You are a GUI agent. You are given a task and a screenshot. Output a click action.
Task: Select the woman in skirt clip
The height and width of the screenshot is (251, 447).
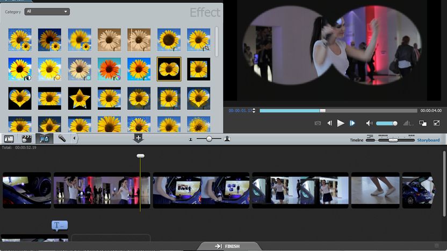[300, 190]
